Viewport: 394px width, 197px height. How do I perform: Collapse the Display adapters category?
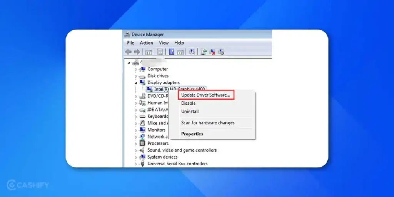point(136,83)
